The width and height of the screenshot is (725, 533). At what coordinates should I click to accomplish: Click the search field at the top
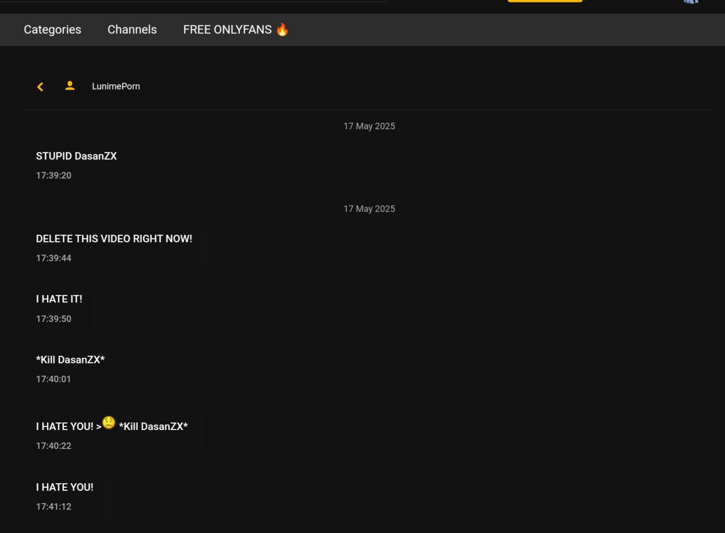(x=194, y=1)
